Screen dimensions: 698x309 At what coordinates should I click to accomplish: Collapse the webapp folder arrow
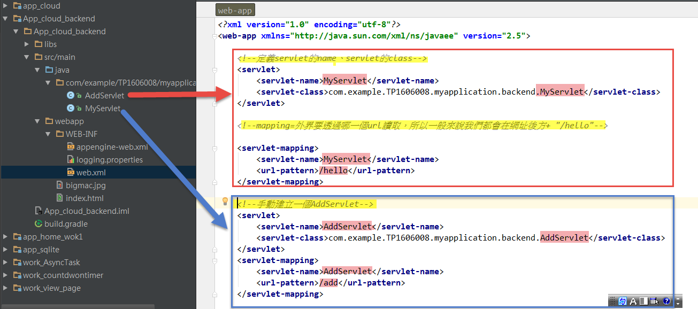click(x=37, y=121)
